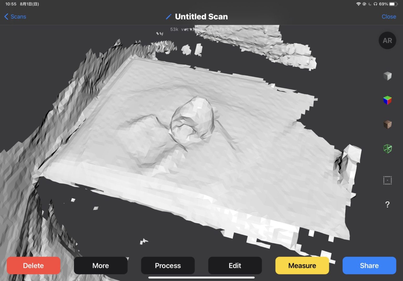403x281 pixels.
Task: Close the scan viewer
Action: pos(389,16)
